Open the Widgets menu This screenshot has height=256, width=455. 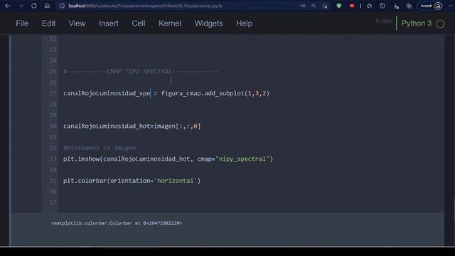(208, 23)
